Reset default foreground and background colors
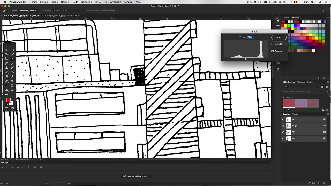The image size is (331, 186). coord(7,105)
